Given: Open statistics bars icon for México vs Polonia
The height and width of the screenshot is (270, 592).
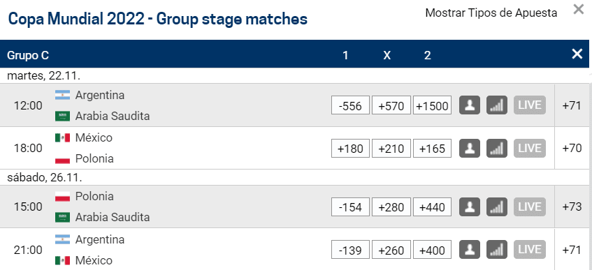Looking at the screenshot, I should coord(497,148).
